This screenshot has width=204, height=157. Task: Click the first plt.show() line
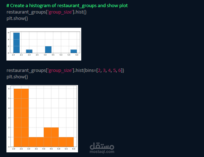(17, 19)
